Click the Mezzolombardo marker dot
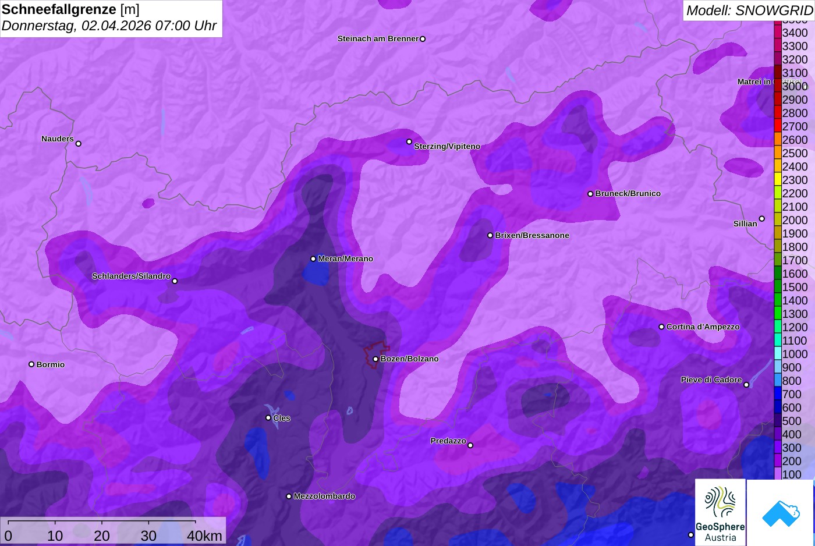The width and height of the screenshot is (815, 546). 289,497
